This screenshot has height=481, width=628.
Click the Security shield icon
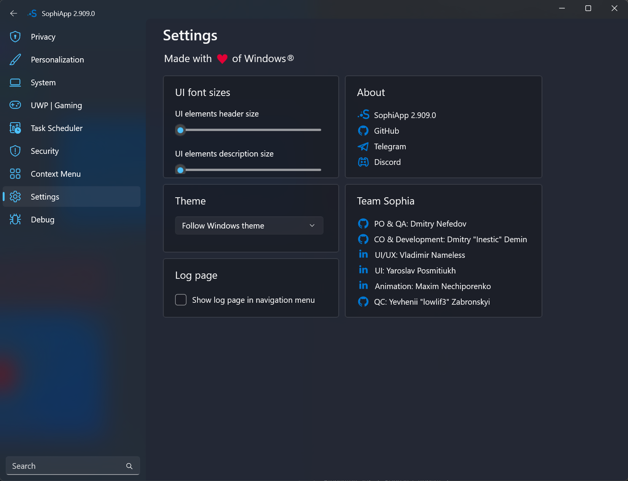tap(15, 151)
